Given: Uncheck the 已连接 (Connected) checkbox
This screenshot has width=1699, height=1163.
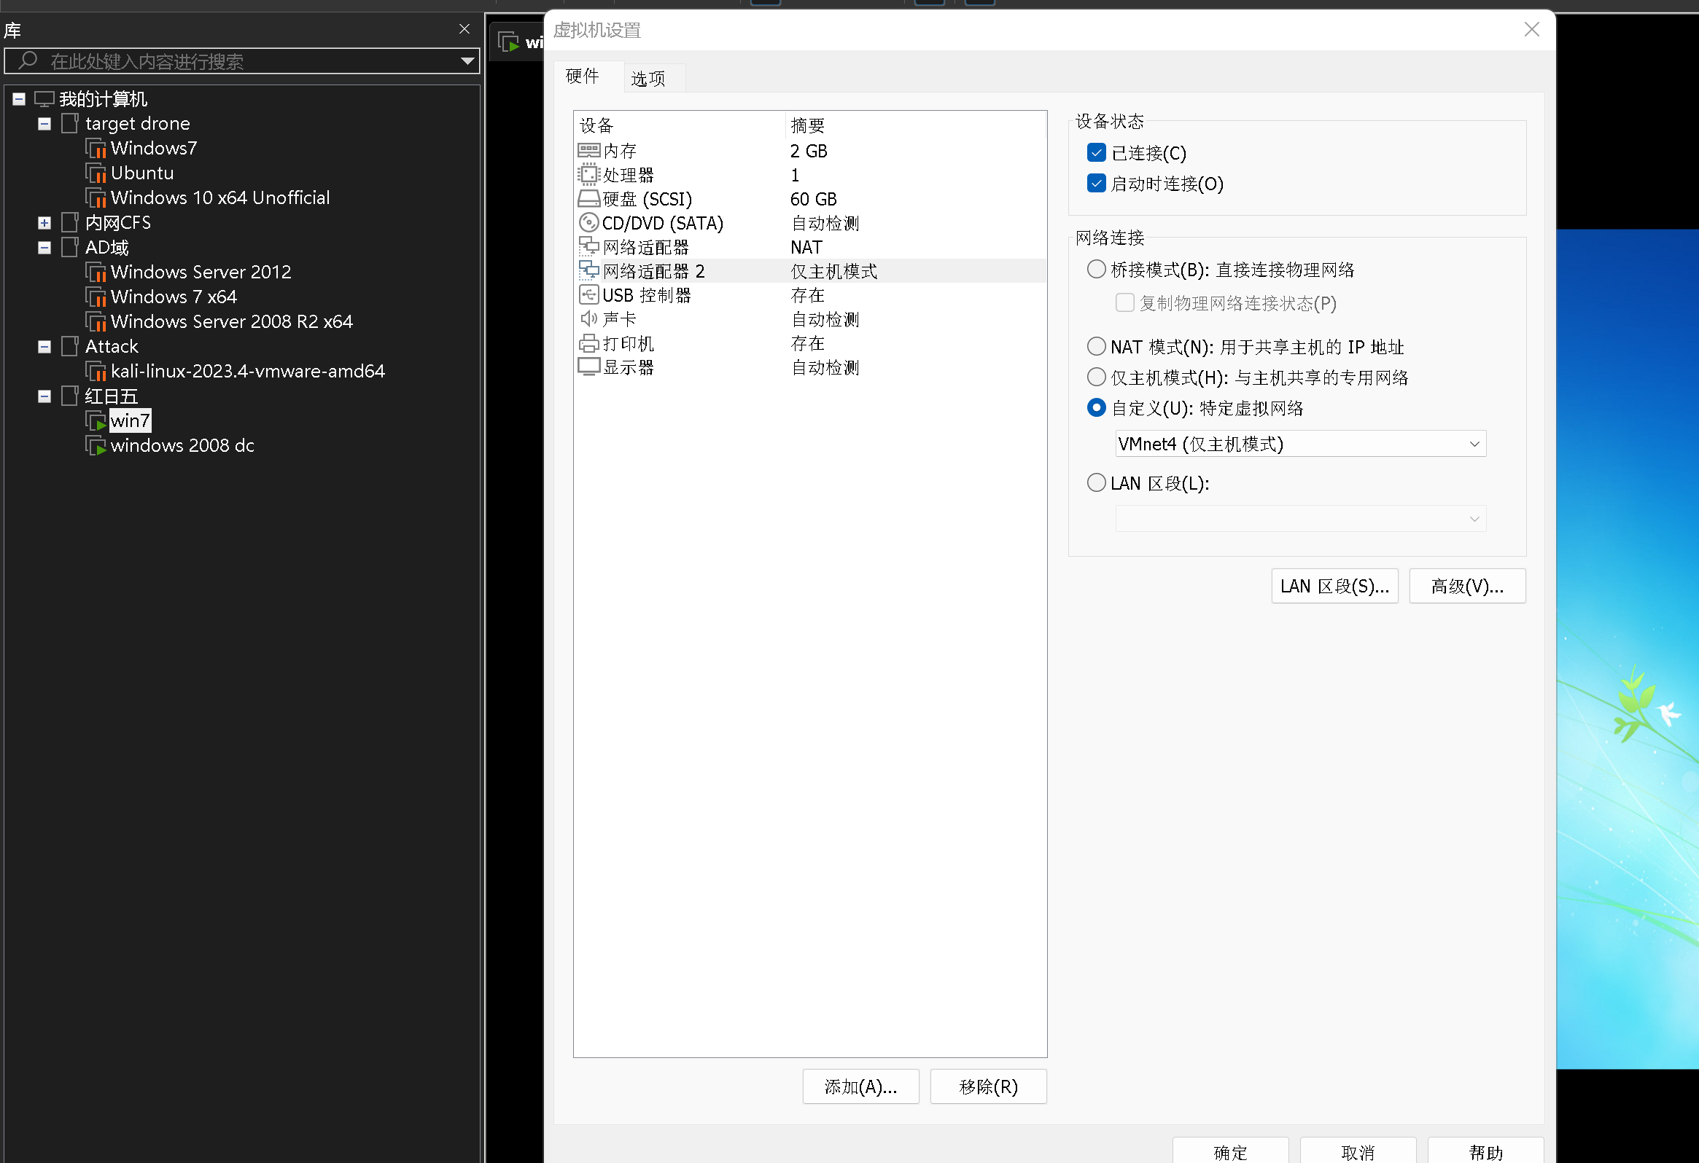Looking at the screenshot, I should [x=1096, y=153].
